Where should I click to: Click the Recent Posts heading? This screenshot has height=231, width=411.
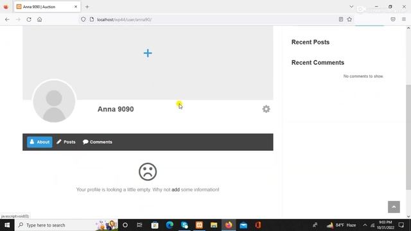point(310,42)
